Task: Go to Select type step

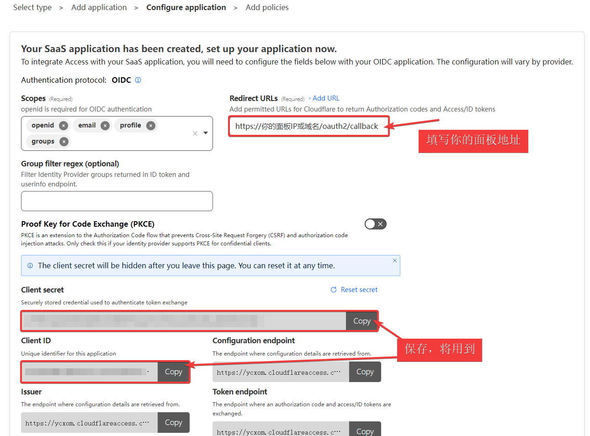Action: 32,7
